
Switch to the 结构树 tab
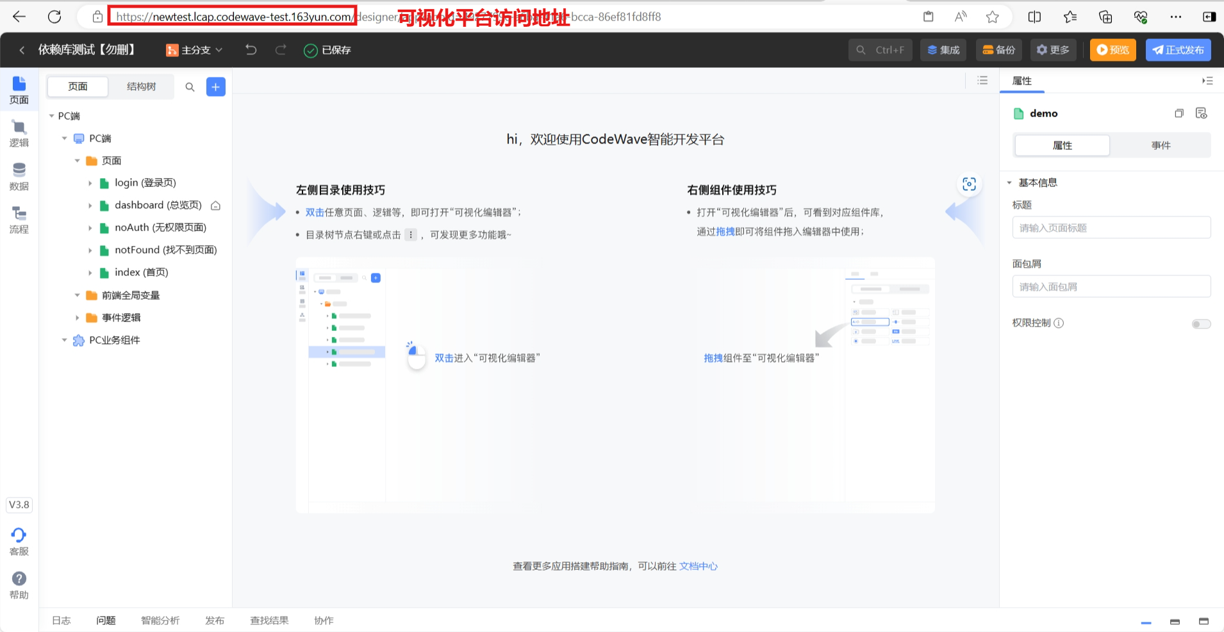point(141,86)
